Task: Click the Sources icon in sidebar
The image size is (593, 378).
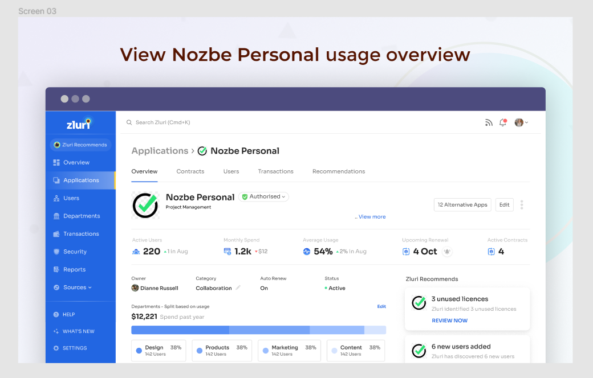Action: click(56, 287)
